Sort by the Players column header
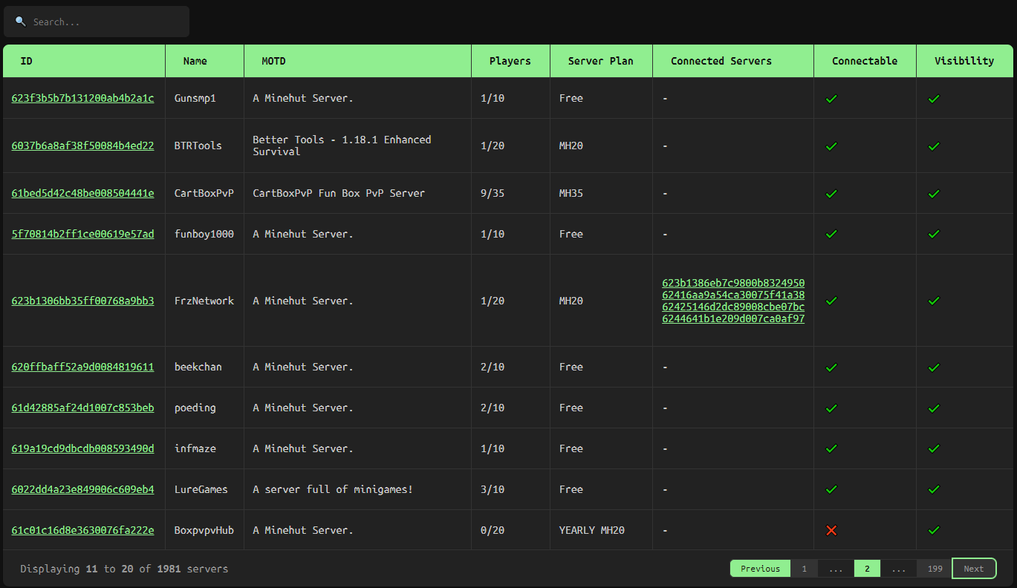The width and height of the screenshot is (1017, 588). (x=510, y=61)
